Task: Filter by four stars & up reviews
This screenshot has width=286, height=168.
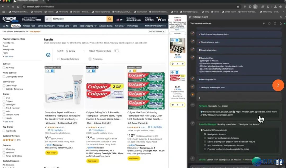Action: pyautogui.click(x=11, y=140)
